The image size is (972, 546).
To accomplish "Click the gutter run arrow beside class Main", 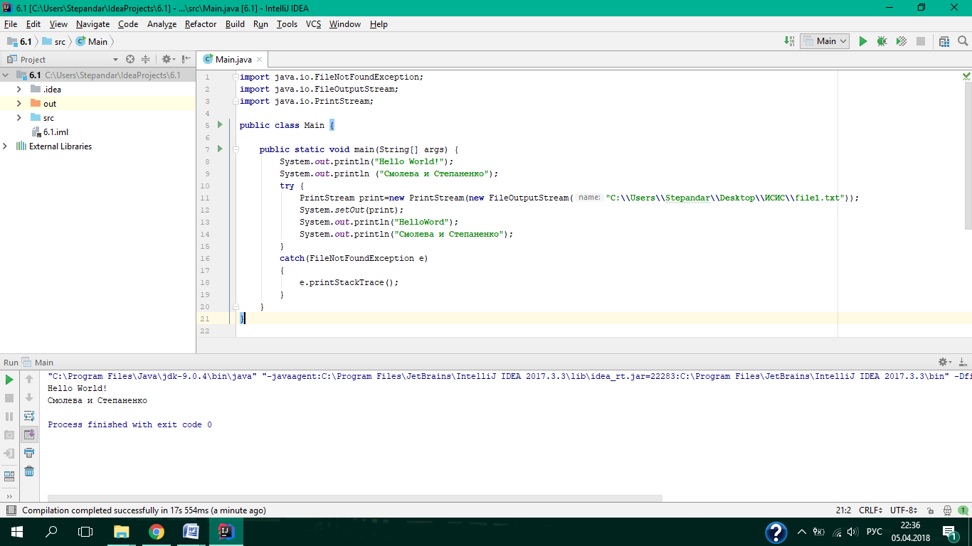I will coord(220,125).
